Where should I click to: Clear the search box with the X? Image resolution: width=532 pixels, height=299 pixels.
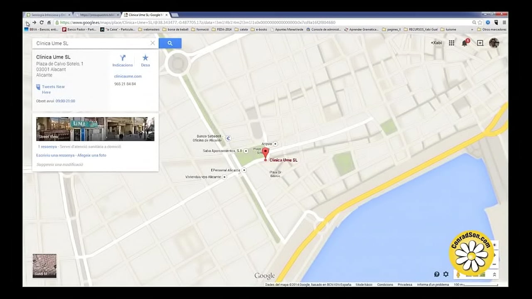point(153,43)
